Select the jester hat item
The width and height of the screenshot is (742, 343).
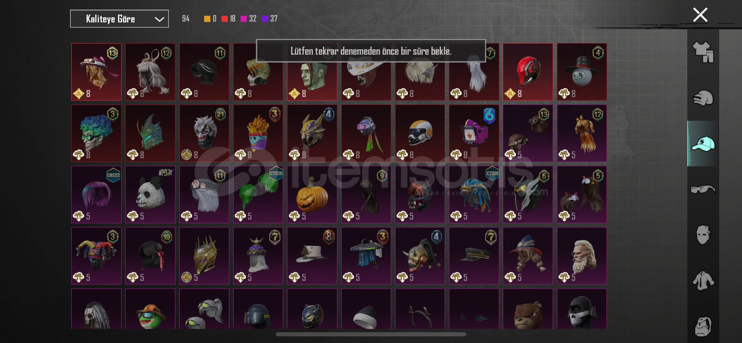pos(96,256)
